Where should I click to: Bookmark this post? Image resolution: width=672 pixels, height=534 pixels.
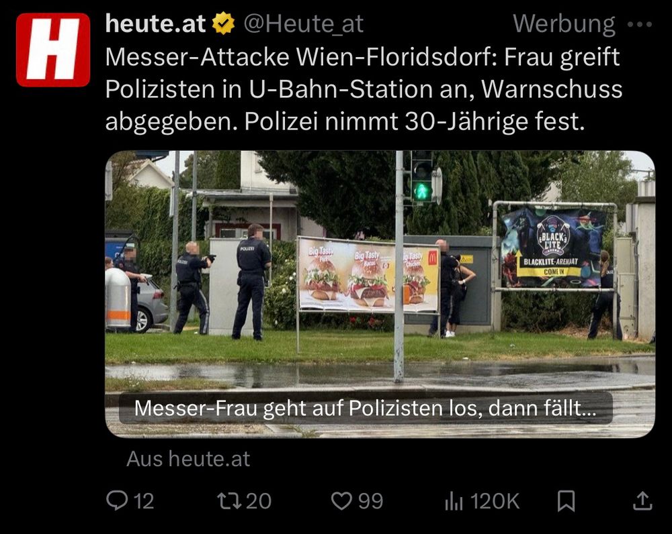[566, 500]
